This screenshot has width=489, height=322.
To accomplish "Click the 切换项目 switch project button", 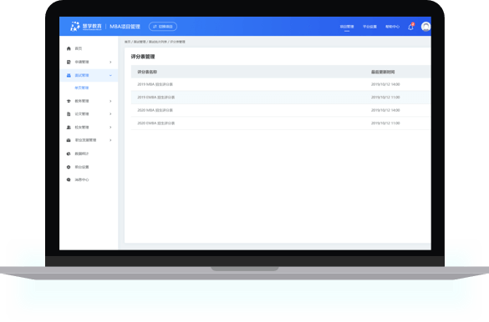I will pos(163,27).
